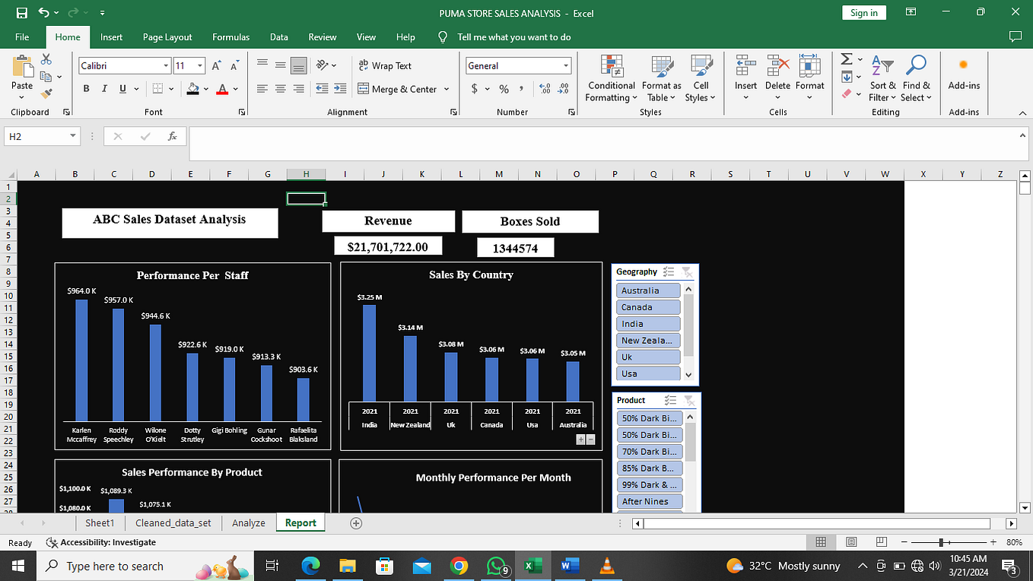Click the AutoSum icon
The width and height of the screenshot is (1033, 581).
pyautogui.click(x=847, y=60)
